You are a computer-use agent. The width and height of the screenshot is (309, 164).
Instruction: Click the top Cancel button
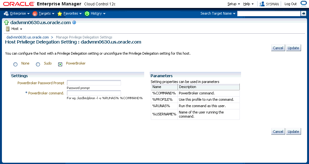pyautogui.click(x=278, y=48)
